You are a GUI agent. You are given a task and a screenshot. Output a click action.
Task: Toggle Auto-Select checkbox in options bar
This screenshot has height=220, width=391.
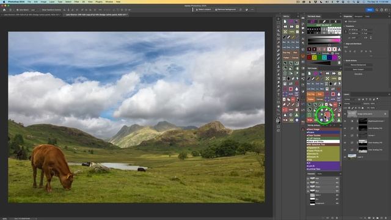coord(18,10)
